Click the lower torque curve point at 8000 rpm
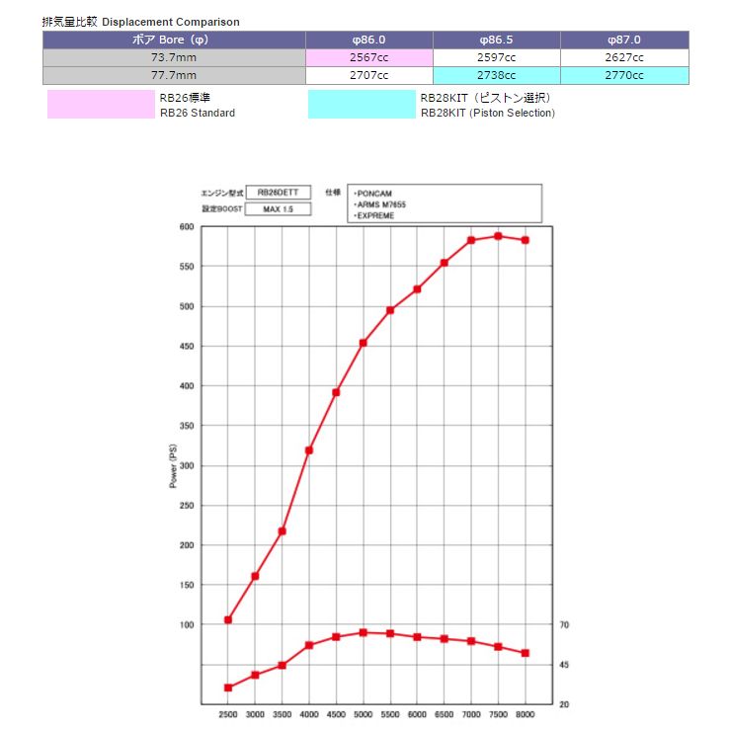Screen dimensions: 730x730 point(526,653)
